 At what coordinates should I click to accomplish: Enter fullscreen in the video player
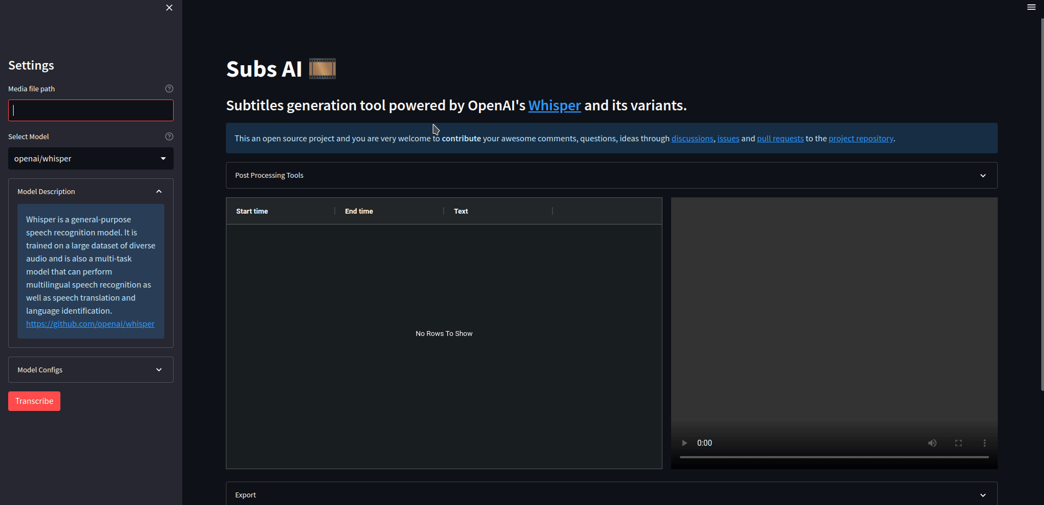[959, 443]
